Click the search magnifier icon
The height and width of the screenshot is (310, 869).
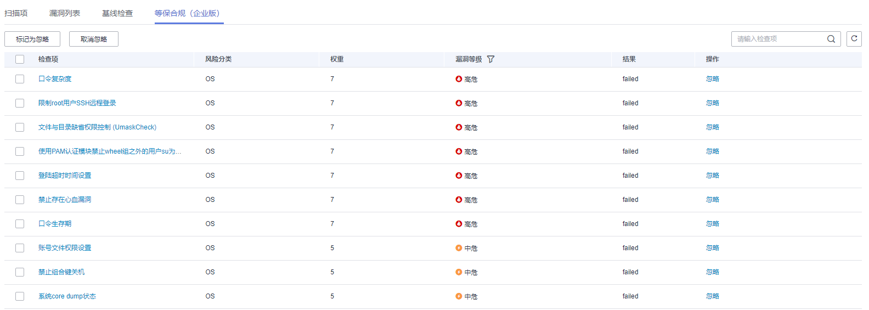[x=831, y=39]
